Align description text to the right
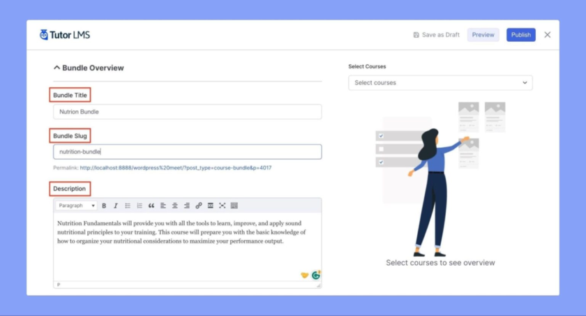 (x=187, y=206)
